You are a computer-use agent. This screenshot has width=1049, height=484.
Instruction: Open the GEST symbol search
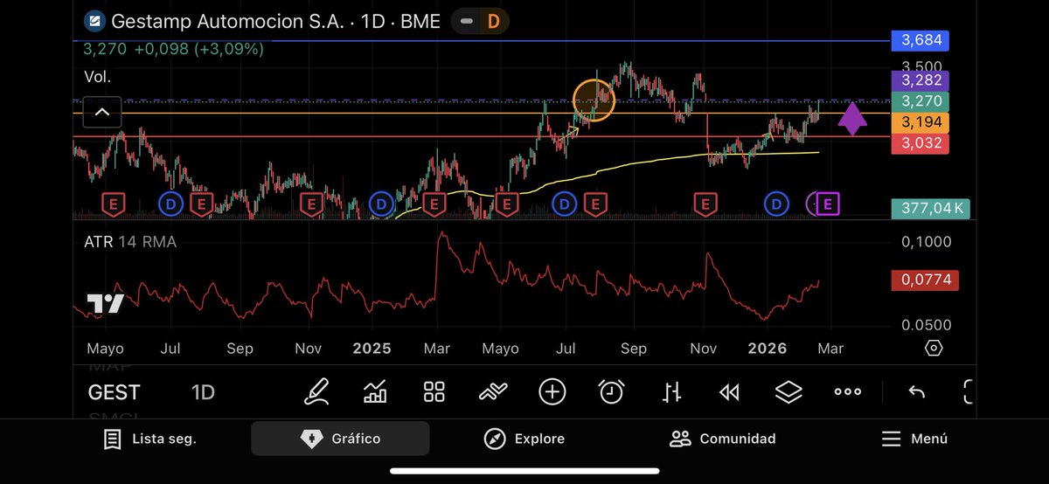pos(114,393)
